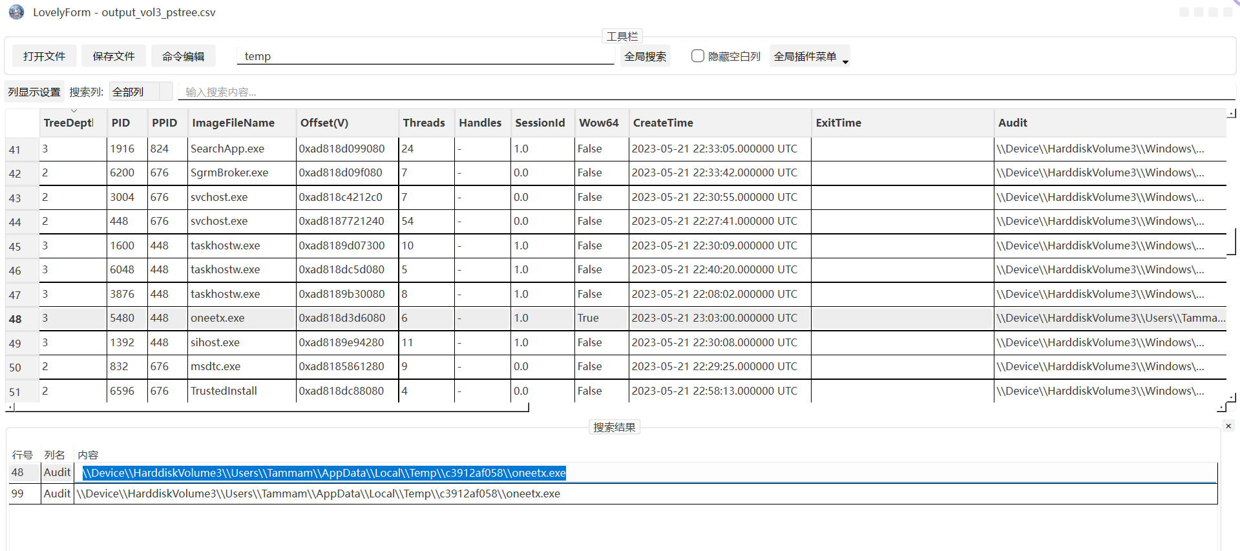Toggle the 隐藏空白列 checkbox

click(697, 56)
